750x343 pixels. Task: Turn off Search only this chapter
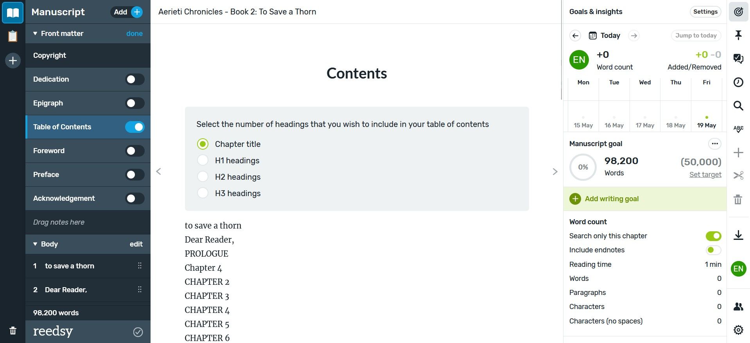point(713,236)
